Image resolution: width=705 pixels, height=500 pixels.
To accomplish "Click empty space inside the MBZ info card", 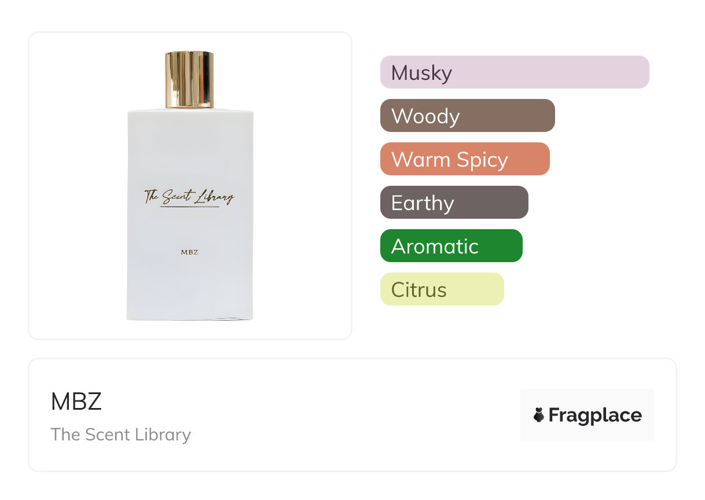I will [347, 415].
